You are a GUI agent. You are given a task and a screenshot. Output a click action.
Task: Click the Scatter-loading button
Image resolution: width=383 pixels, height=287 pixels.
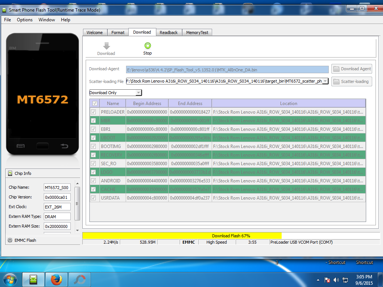click(x=352, y=81)
